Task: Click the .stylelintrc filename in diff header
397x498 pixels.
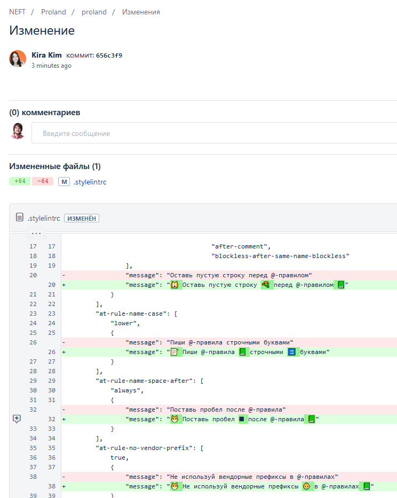Action: coord(44,218)
